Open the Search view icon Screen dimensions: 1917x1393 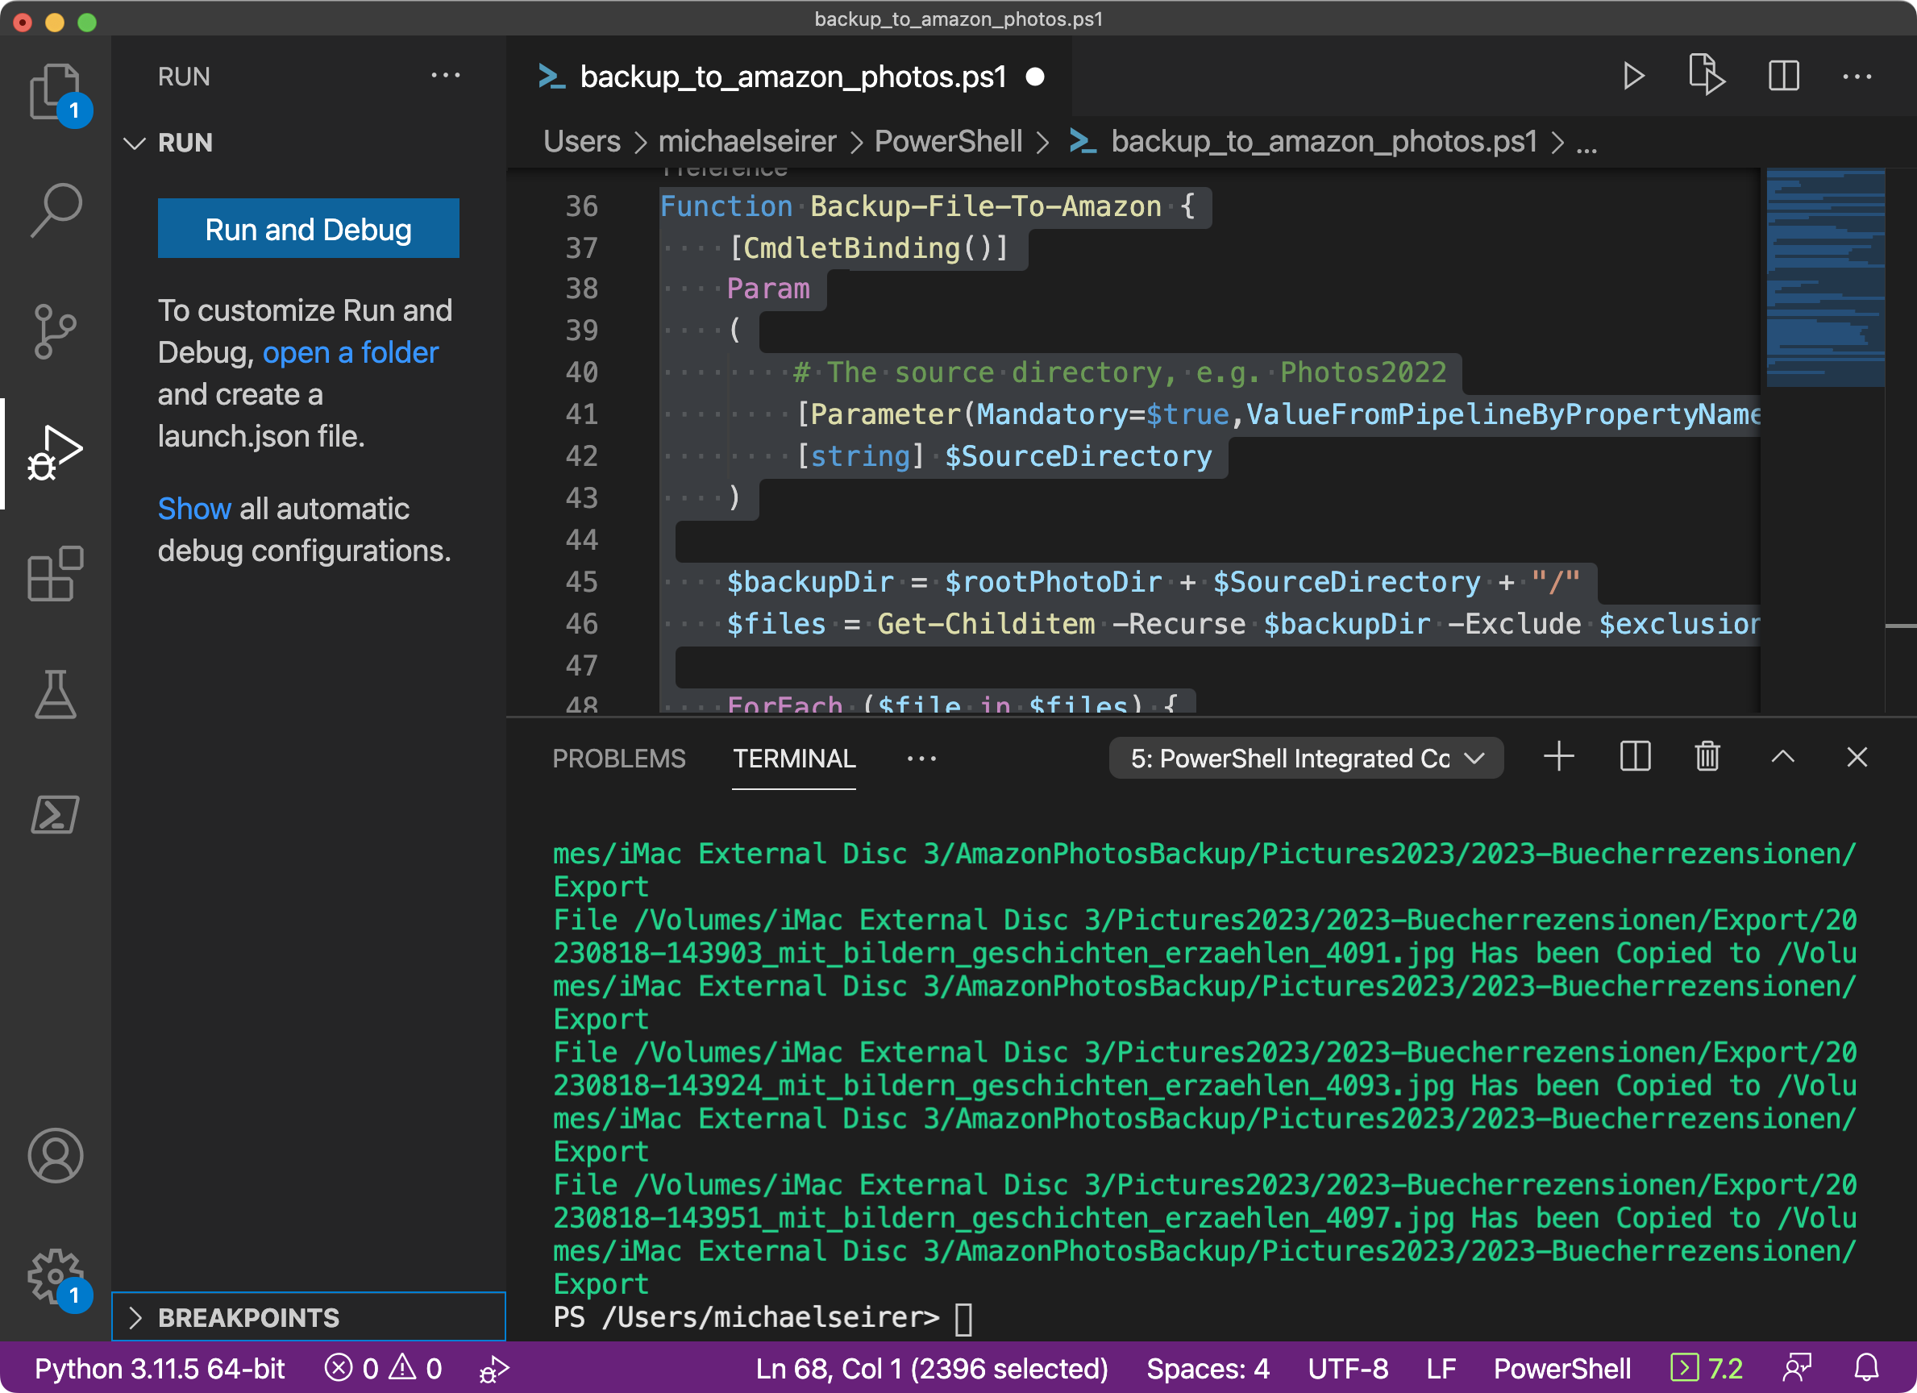click(56, 210)
